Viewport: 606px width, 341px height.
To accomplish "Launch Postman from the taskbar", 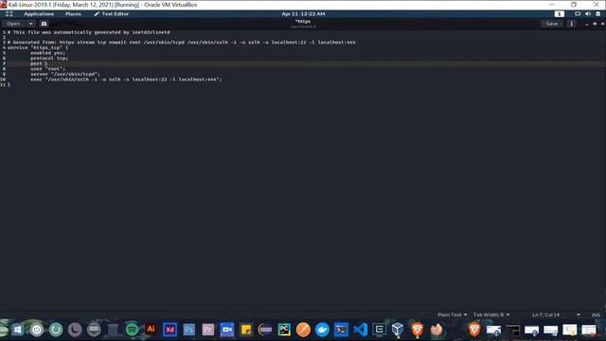I will [x=303, y=330].
